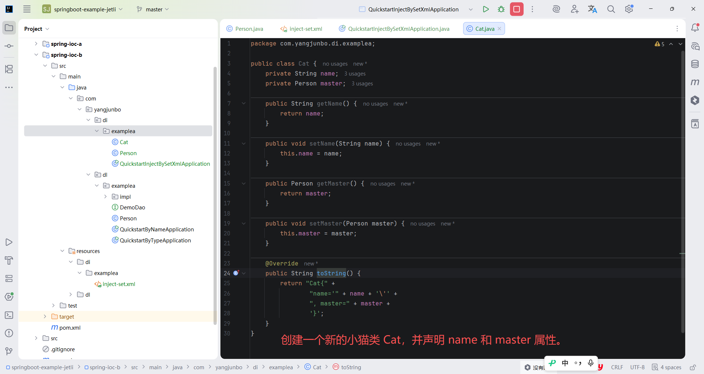This screenshot has width=704, height=374.
Task: Expand the target folder
Action: click(x=45, y=316)
